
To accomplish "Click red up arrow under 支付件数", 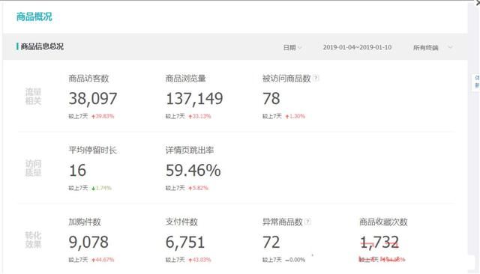I will click(190, 260).
